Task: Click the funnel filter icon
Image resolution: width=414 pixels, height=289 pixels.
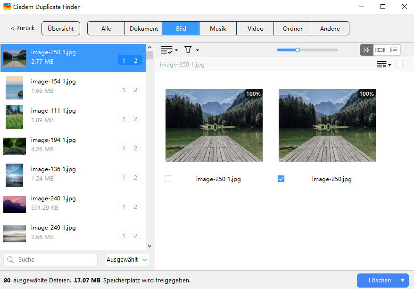Action: point(188,50)
